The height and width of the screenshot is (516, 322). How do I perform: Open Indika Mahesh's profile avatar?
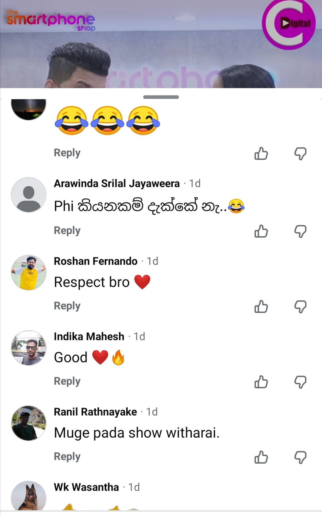click(29, 348)
